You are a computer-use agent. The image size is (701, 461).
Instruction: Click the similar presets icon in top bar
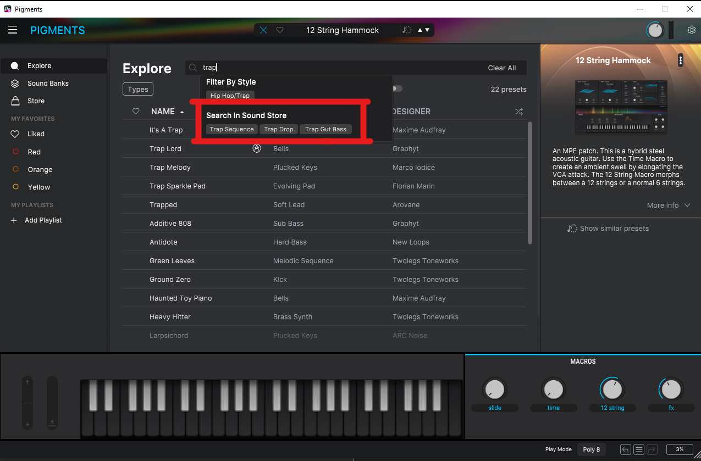pos(407,30)
